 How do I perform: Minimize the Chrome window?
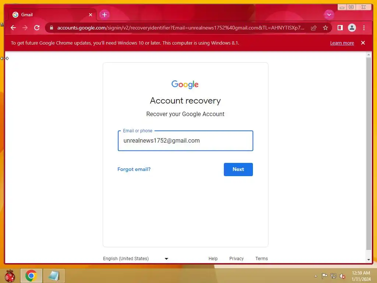coord(342,7)
